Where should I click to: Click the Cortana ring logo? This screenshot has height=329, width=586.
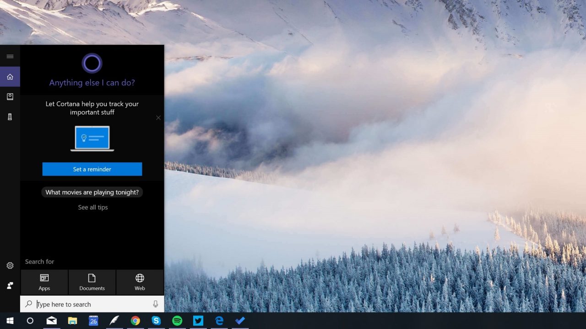[x=92, y=64]
